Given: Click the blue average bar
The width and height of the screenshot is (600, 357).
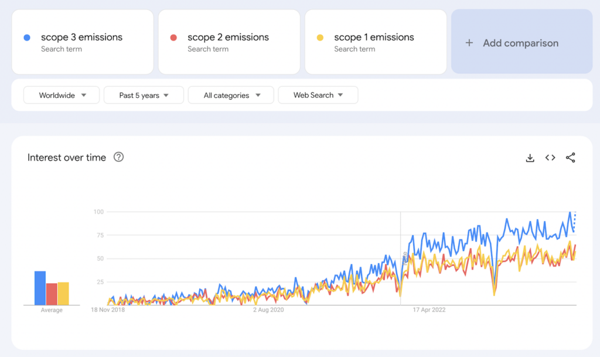Looking at the screenshot, I should [x=40, y=288].
